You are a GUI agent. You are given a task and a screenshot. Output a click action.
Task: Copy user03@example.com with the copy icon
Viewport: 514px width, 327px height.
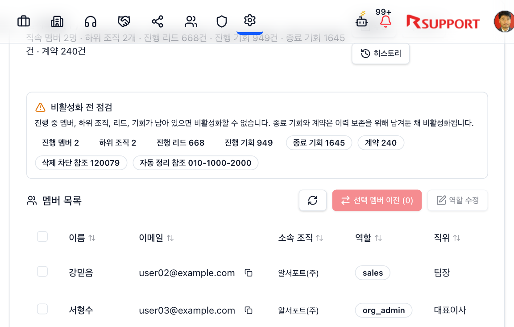tap(249, 310)
